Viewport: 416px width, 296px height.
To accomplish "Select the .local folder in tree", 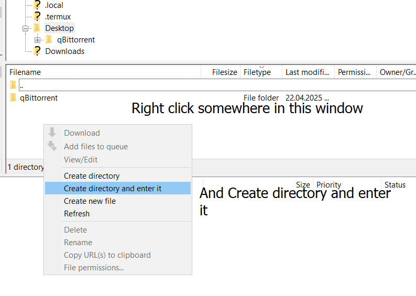I will click(54, 5).
